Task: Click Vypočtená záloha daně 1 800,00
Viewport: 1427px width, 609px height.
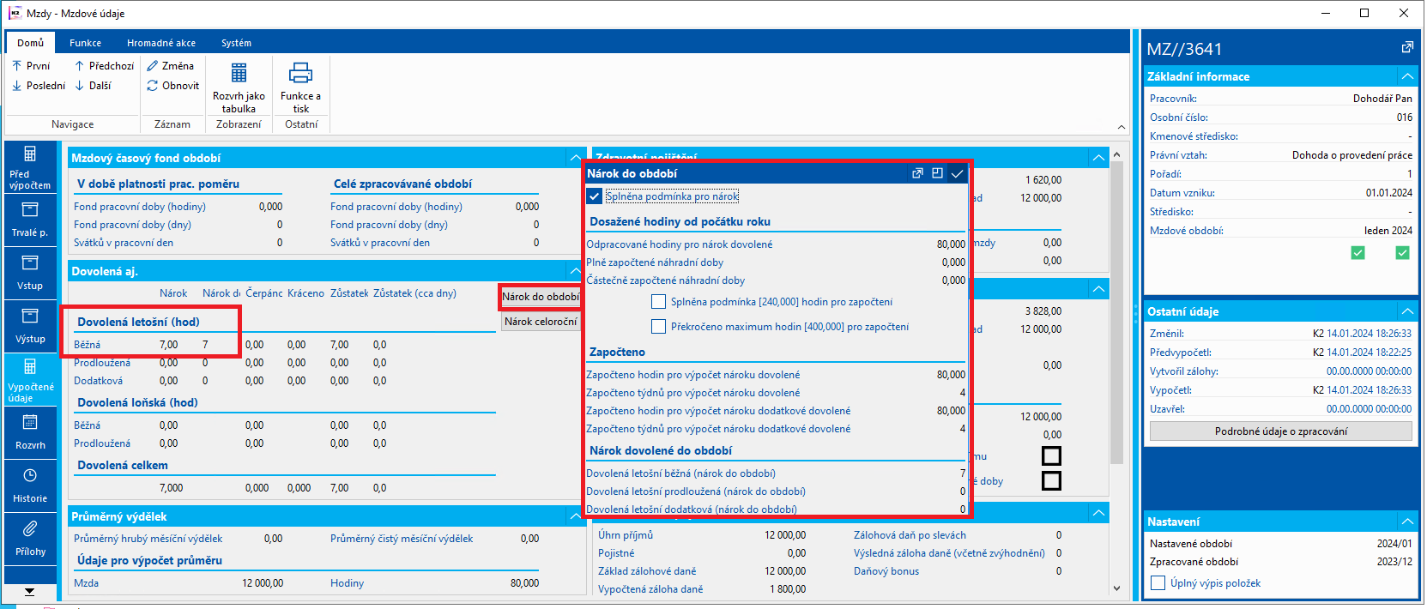Action: tap(787, 589)
